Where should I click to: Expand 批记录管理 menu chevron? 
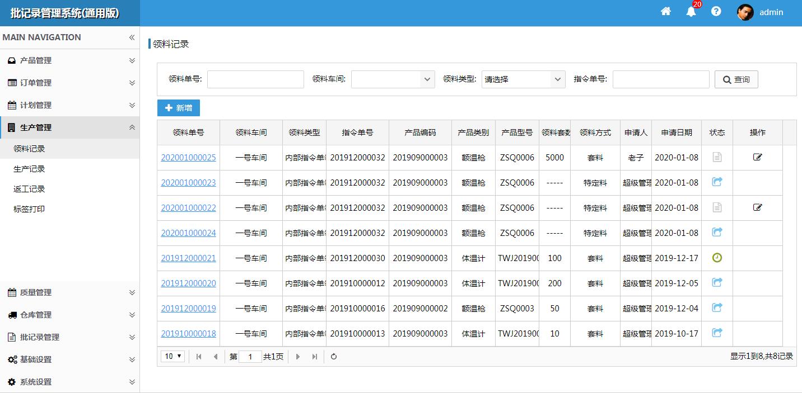(x=132, y=337)
